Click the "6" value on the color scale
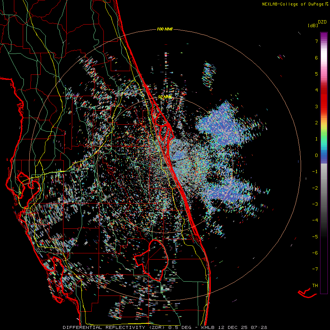This screenshot has width=330, height=330. pyautogui.click(x=316, y=58)
